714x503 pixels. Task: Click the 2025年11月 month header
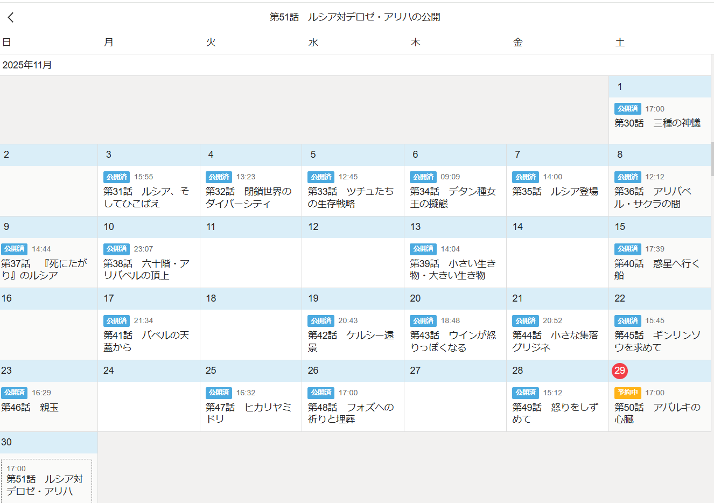pyautogui.click(x=27, y=65)
